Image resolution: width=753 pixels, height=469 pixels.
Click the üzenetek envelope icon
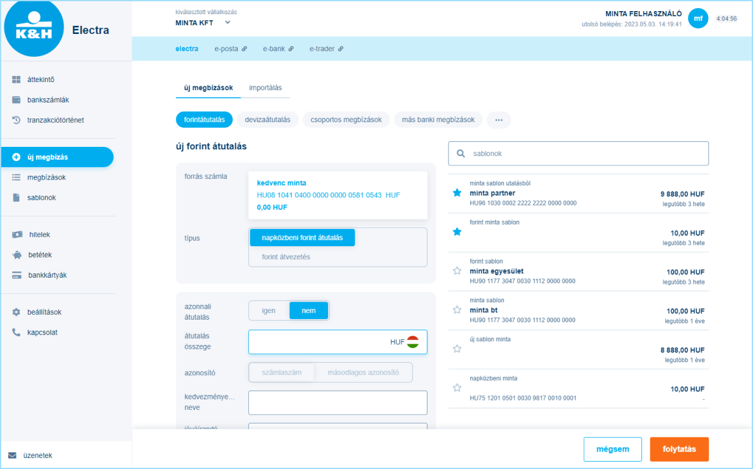pos(12,455)
